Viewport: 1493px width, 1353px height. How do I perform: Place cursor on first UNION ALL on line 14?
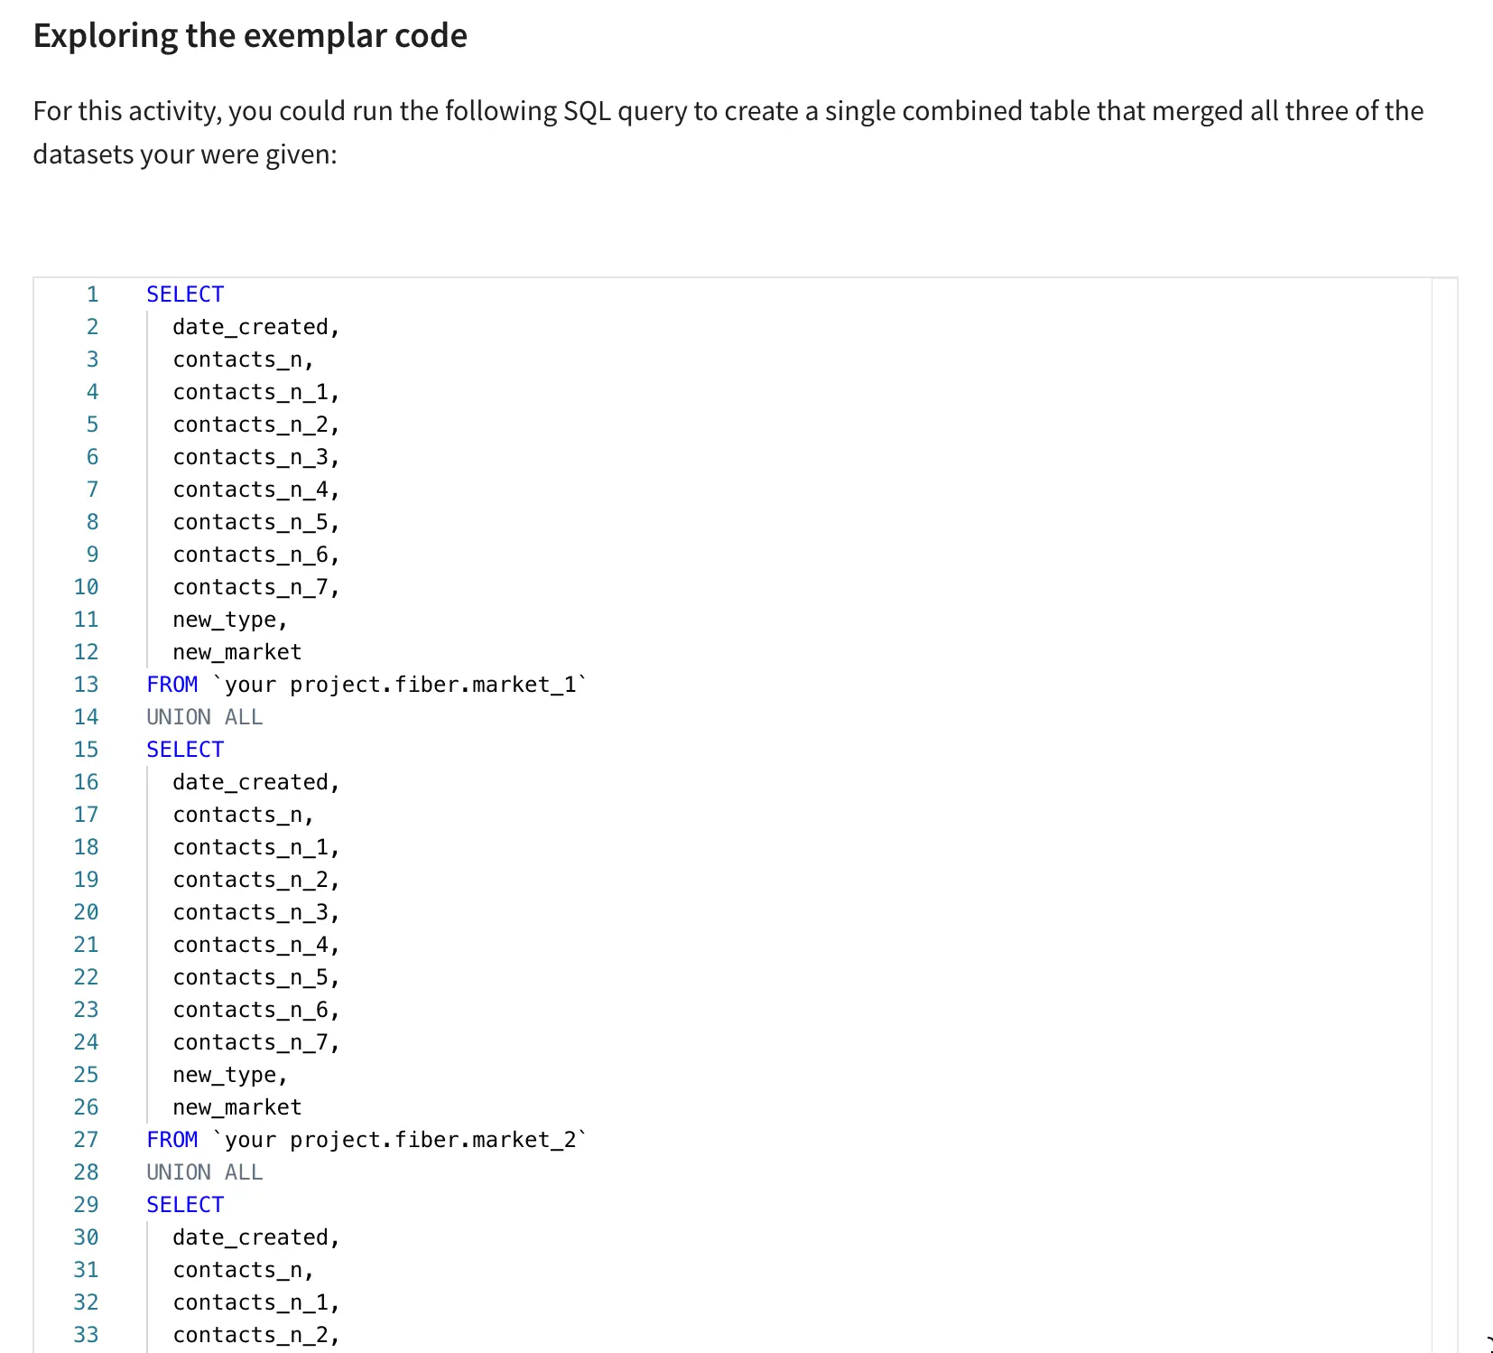204,717
